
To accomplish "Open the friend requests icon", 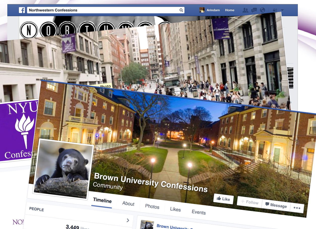I will tap(245, 10).
